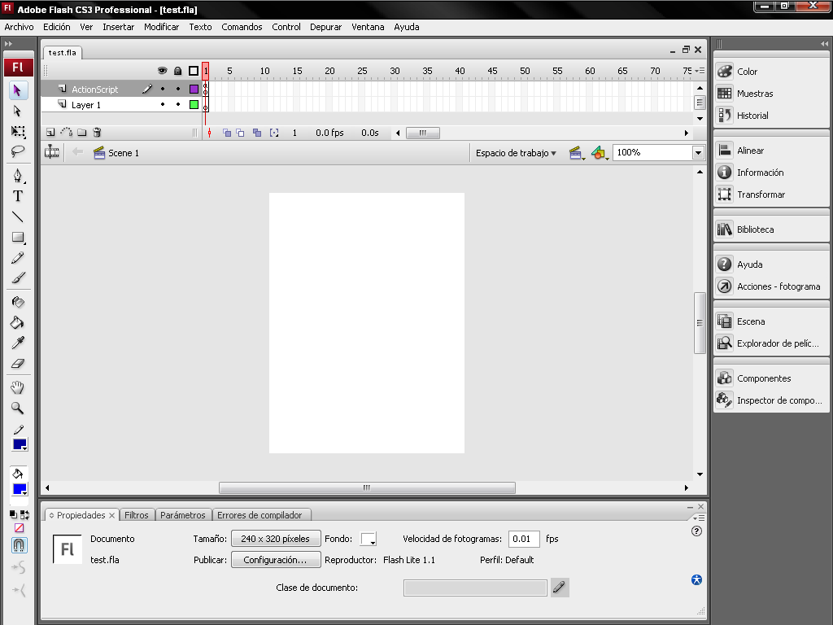This screenshot has width=833, height=625.
Task: Open the Modify Onion Markers menu
Action: (x=274, y=133)
